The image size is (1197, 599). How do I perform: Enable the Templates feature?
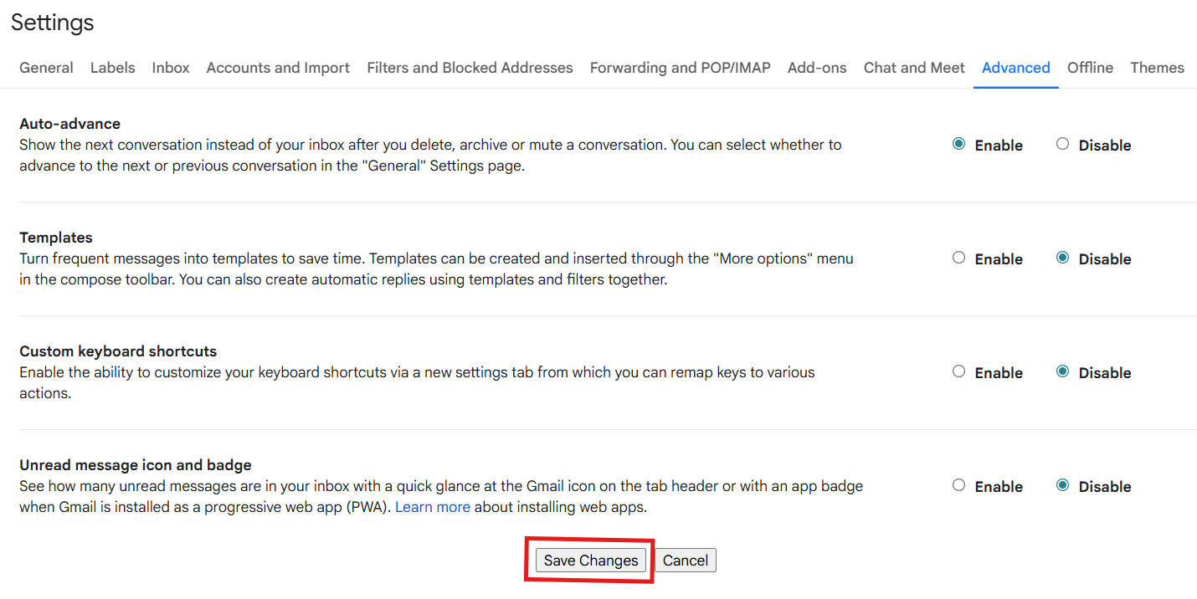tap(958, 258)
